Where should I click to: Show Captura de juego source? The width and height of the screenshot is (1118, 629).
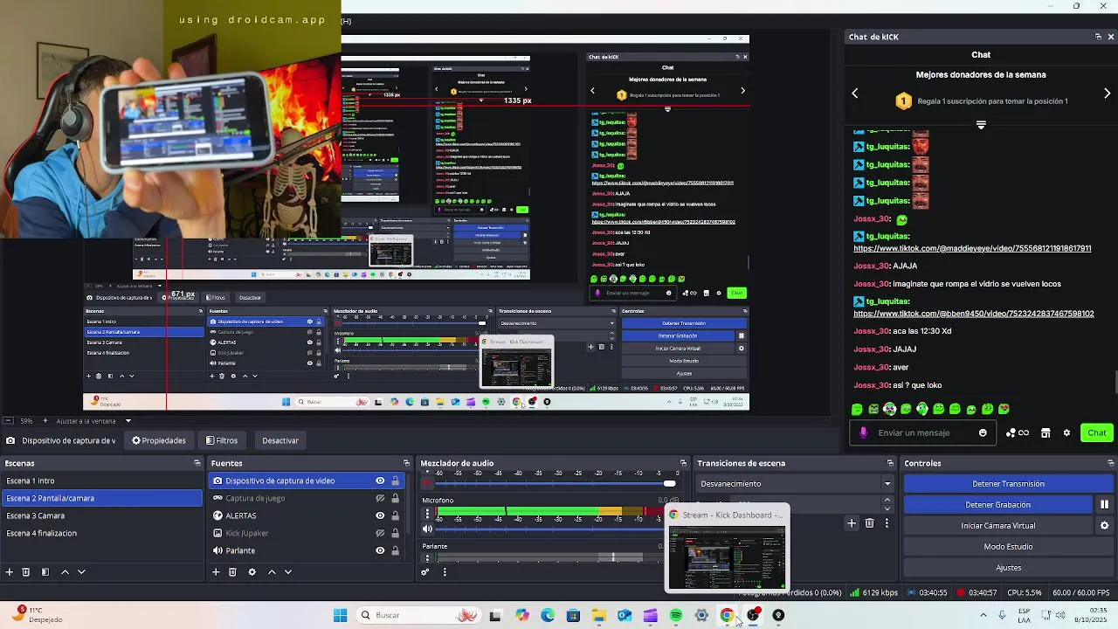click(380, 498)
